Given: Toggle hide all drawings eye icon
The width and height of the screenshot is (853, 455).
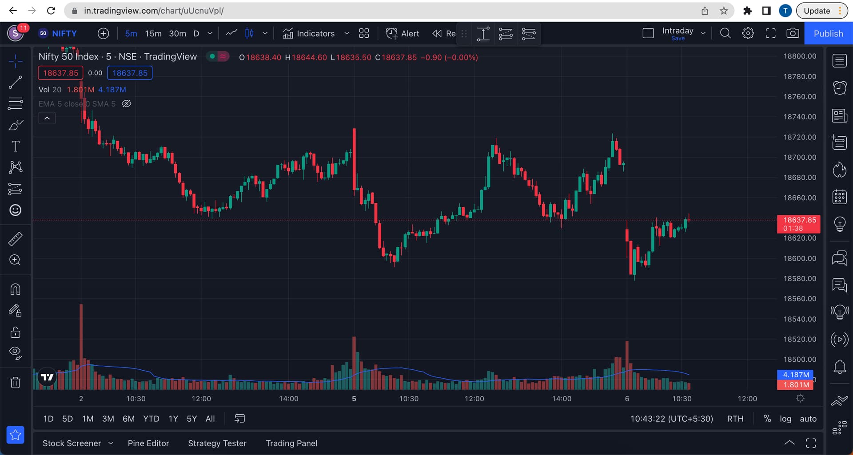Looking at the screenshot, I should point(16,353).
